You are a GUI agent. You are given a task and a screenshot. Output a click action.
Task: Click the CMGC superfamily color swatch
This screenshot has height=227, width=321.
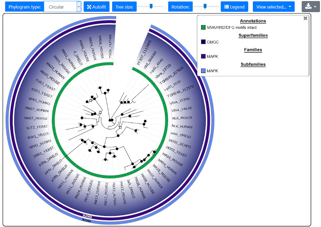point(203,42)
